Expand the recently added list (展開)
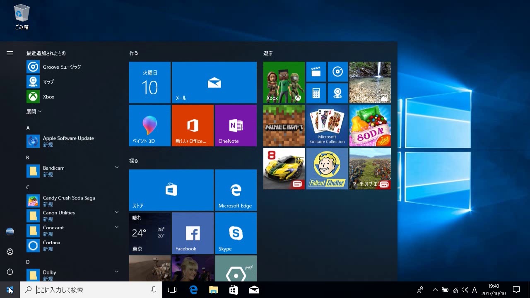Viewport: 530px width, 298px height. pyautogui.click(x=34, y=112)
